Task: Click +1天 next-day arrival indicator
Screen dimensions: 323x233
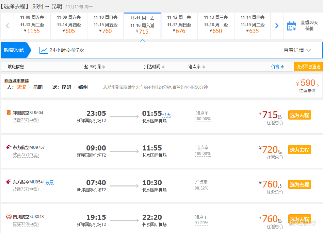Action: coord(166,115)
